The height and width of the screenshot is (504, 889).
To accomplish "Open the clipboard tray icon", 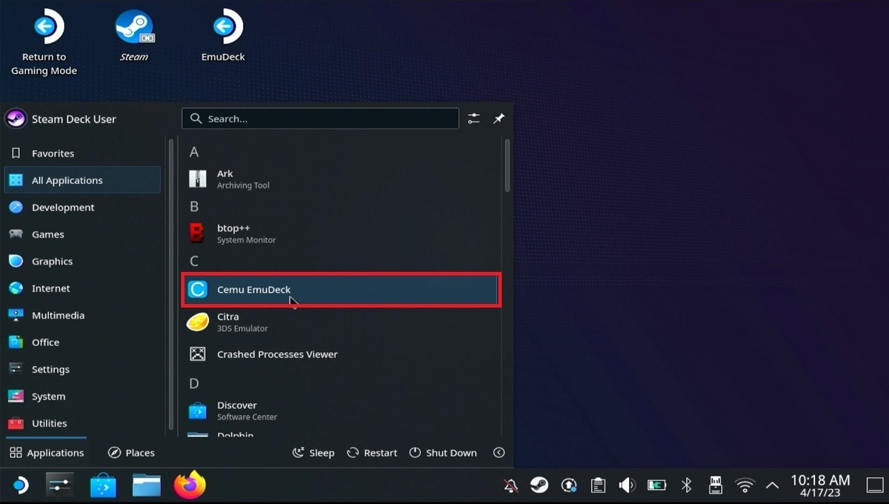I will pos(598,485).
